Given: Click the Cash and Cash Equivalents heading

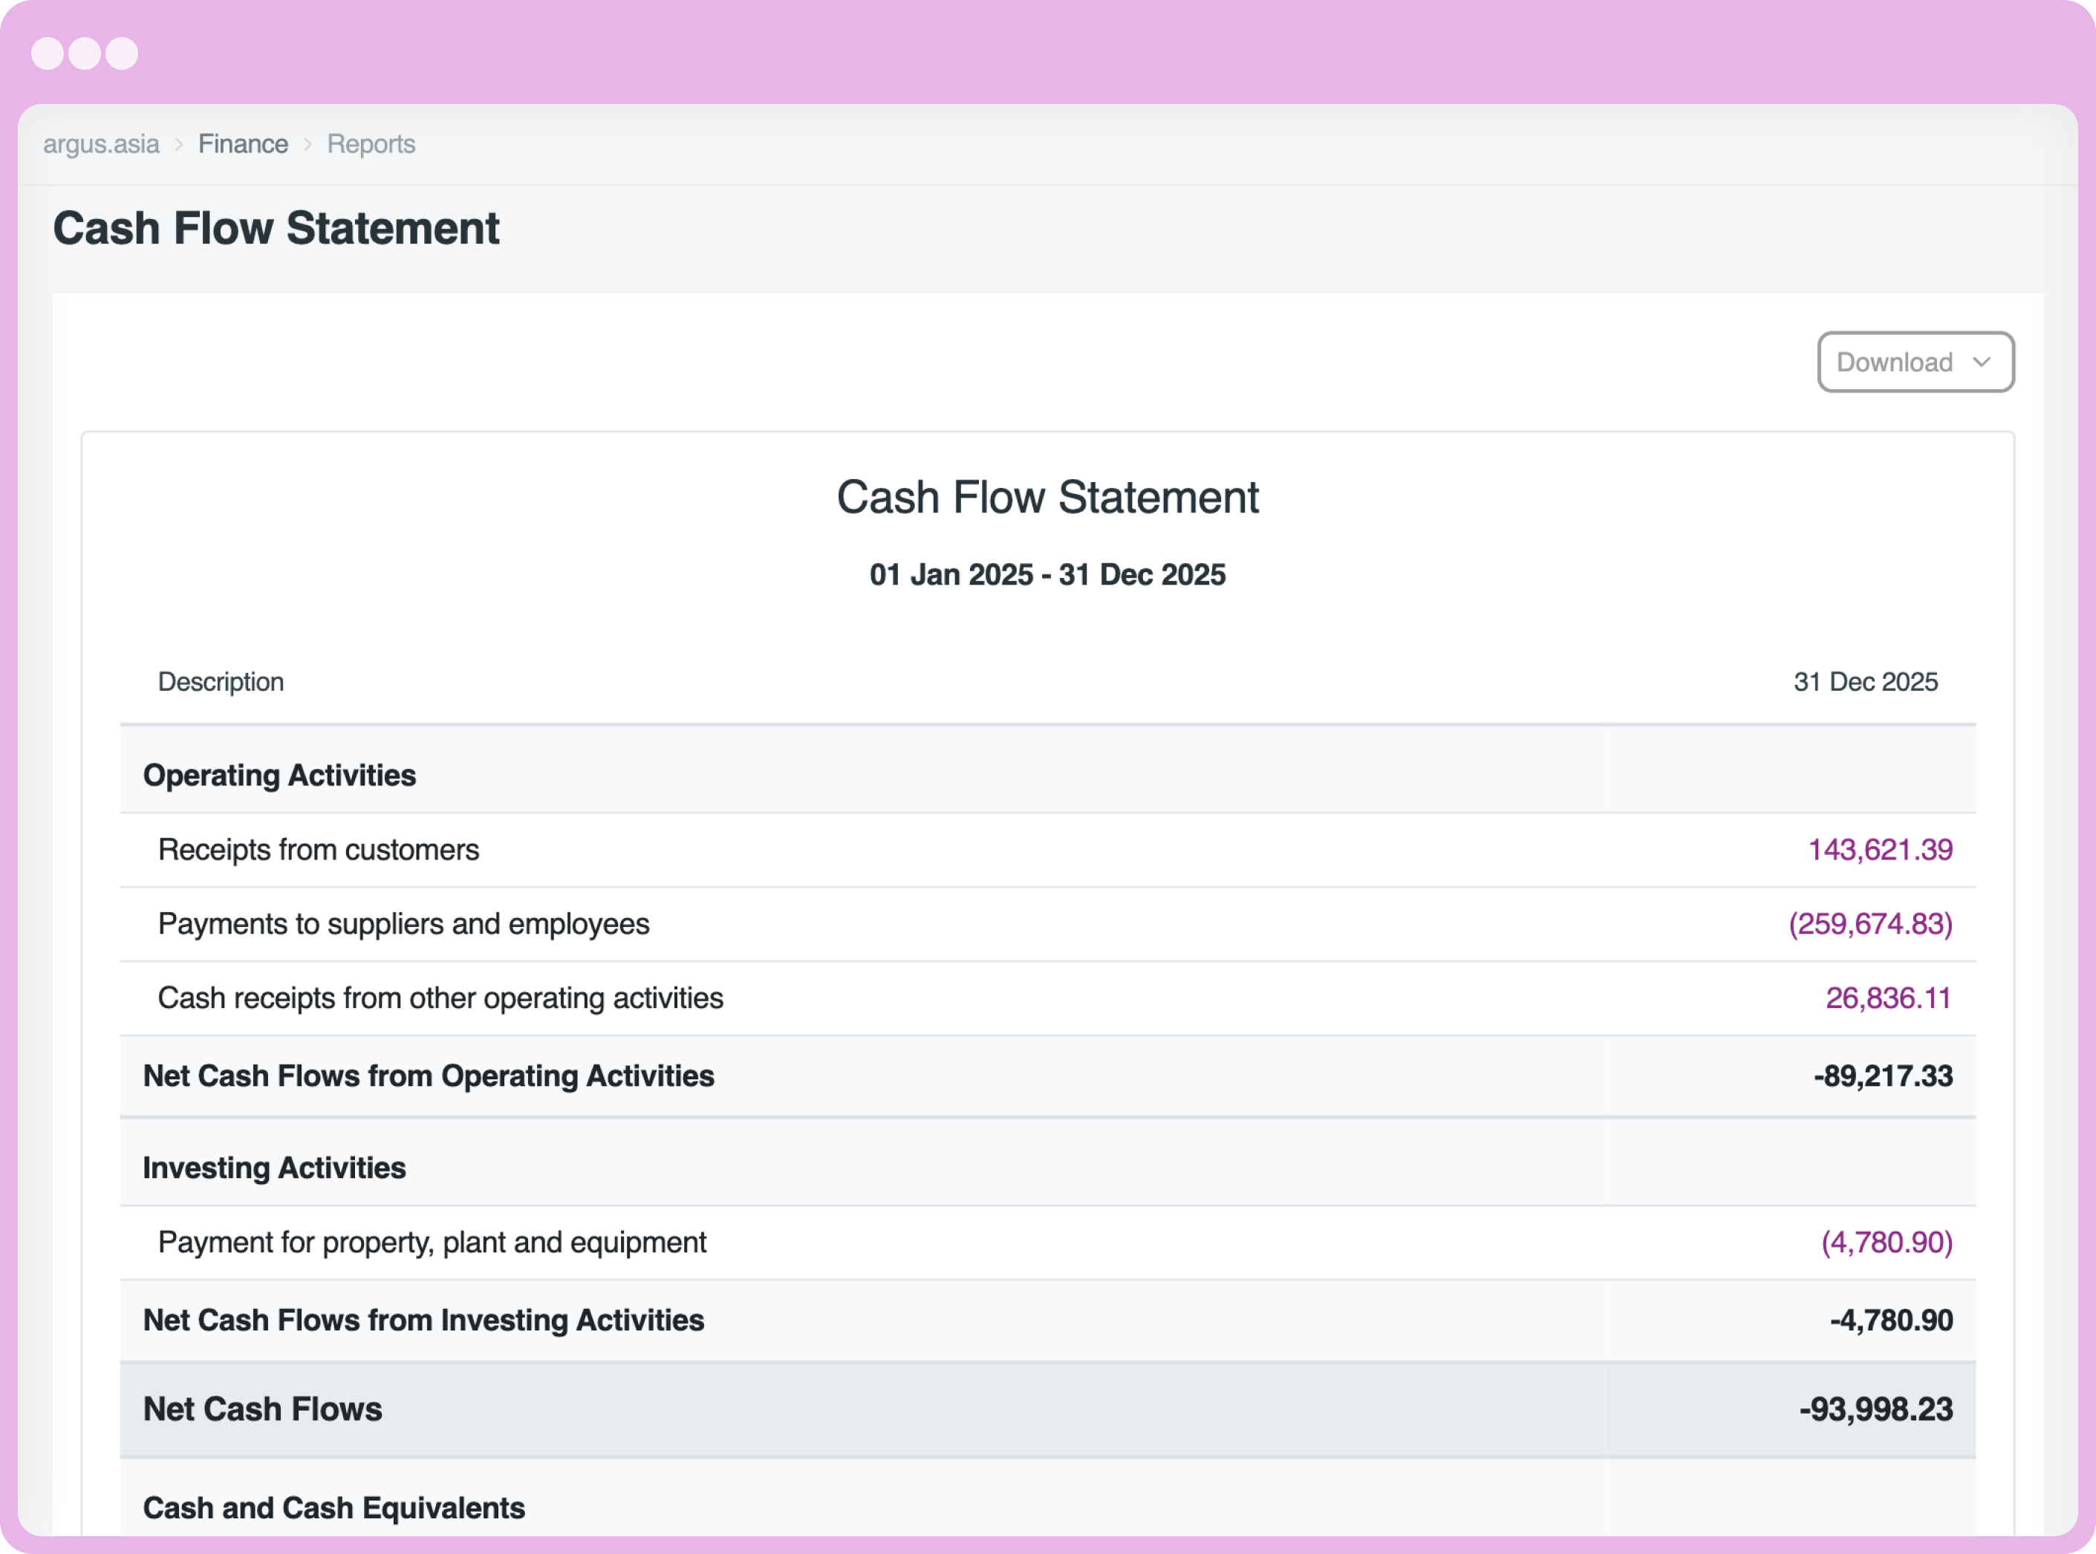Looking at the screenshot, I should pos(333,1507).
